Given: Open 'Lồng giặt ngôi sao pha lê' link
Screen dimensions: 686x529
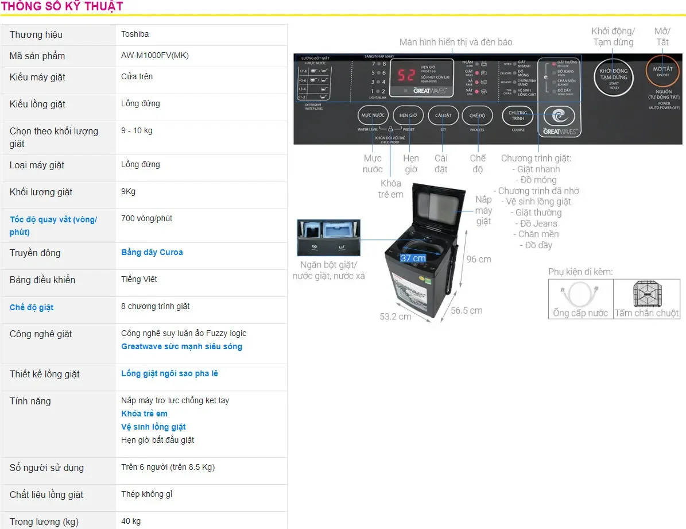Looking at the screenshot, I should tap(169, 373).
